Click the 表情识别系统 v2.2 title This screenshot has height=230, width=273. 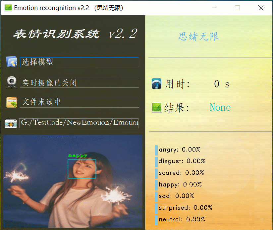click(x=75, y=34)
